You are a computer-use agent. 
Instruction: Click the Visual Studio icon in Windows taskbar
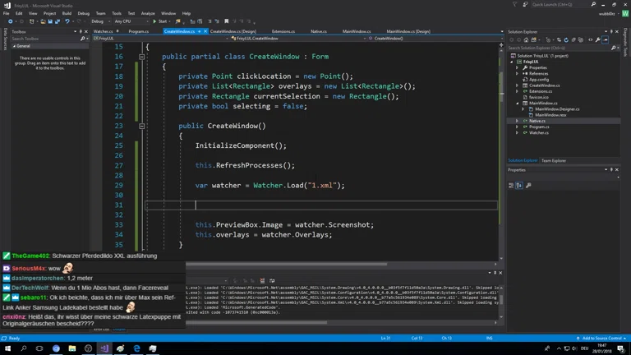click(104, 348)
